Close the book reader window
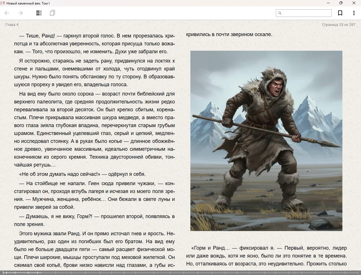The height and width of the screenshot is (275, 361). [x=354, y=3]
